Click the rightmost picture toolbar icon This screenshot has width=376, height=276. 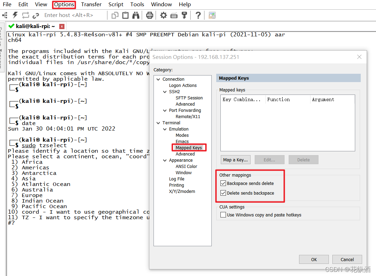point(212,15)
